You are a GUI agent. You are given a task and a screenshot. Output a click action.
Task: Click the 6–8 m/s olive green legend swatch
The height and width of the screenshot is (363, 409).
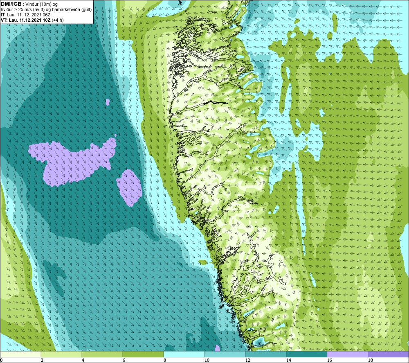143,354
